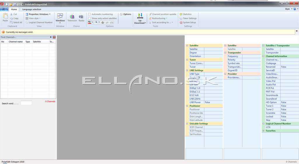Open Sort according to dropdown

(161, 22)
